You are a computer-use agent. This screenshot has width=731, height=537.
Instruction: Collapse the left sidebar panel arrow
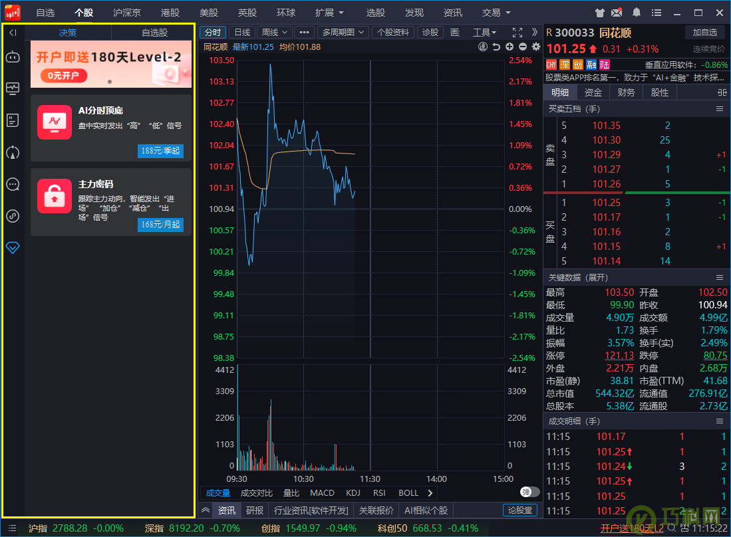[x=13, y=33]
